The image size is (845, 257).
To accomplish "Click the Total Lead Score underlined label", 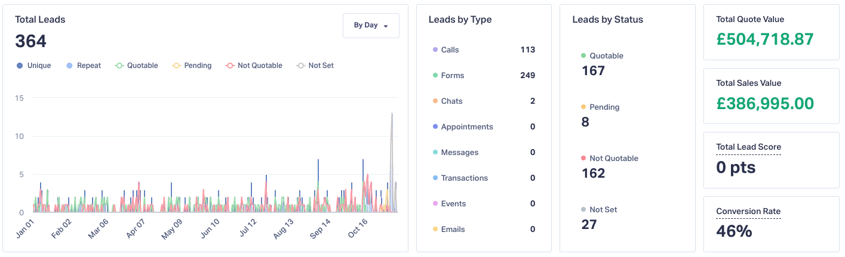I will pyautogui.click(x=748, y=147).
